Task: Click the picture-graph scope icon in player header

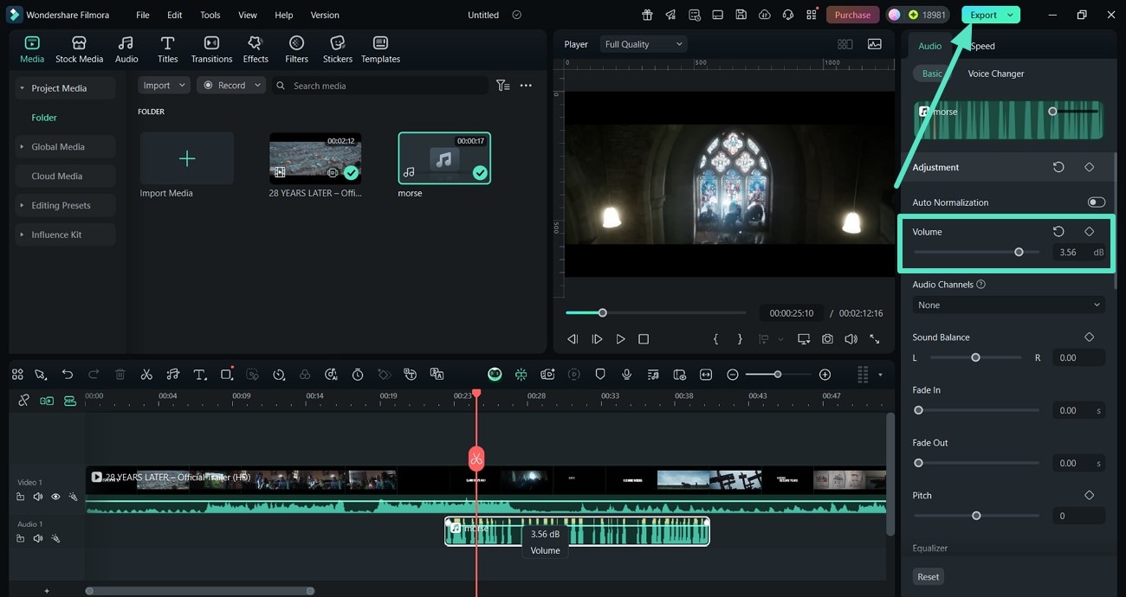Action: pyautogui.click(x=875, y=44)
